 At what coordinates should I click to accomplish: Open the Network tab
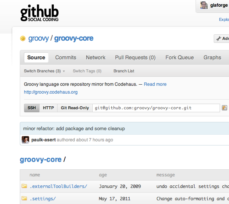pyautogui.click(x=96, y=57)
